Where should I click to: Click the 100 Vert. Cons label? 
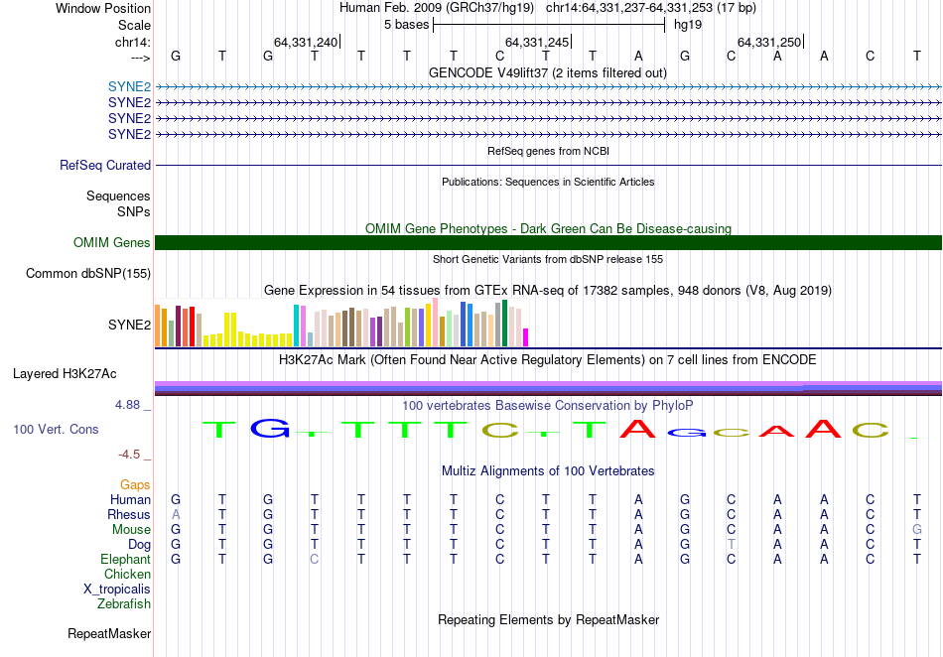pos(56,429)
